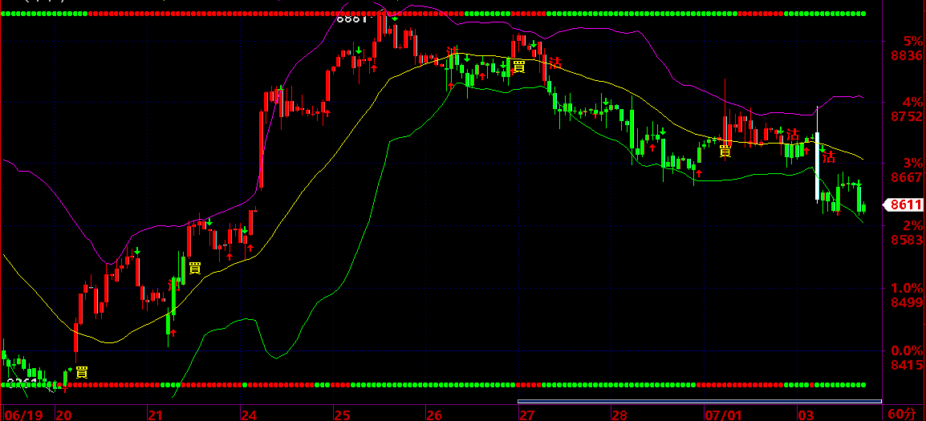Screen dimensions: 926x421
Task: Open the yellow 買 signal on 07/01
Action: point(725,151)
